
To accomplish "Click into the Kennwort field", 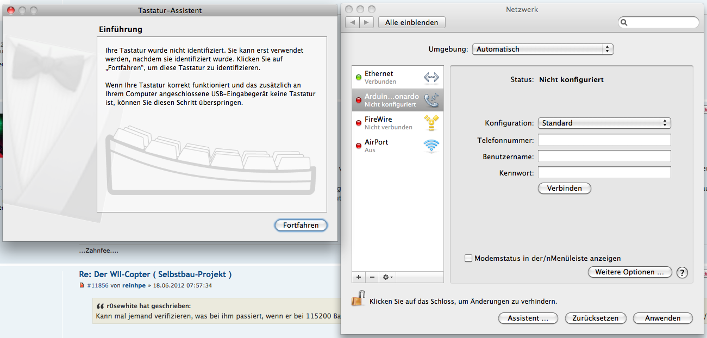I will [x=604, y=173].
